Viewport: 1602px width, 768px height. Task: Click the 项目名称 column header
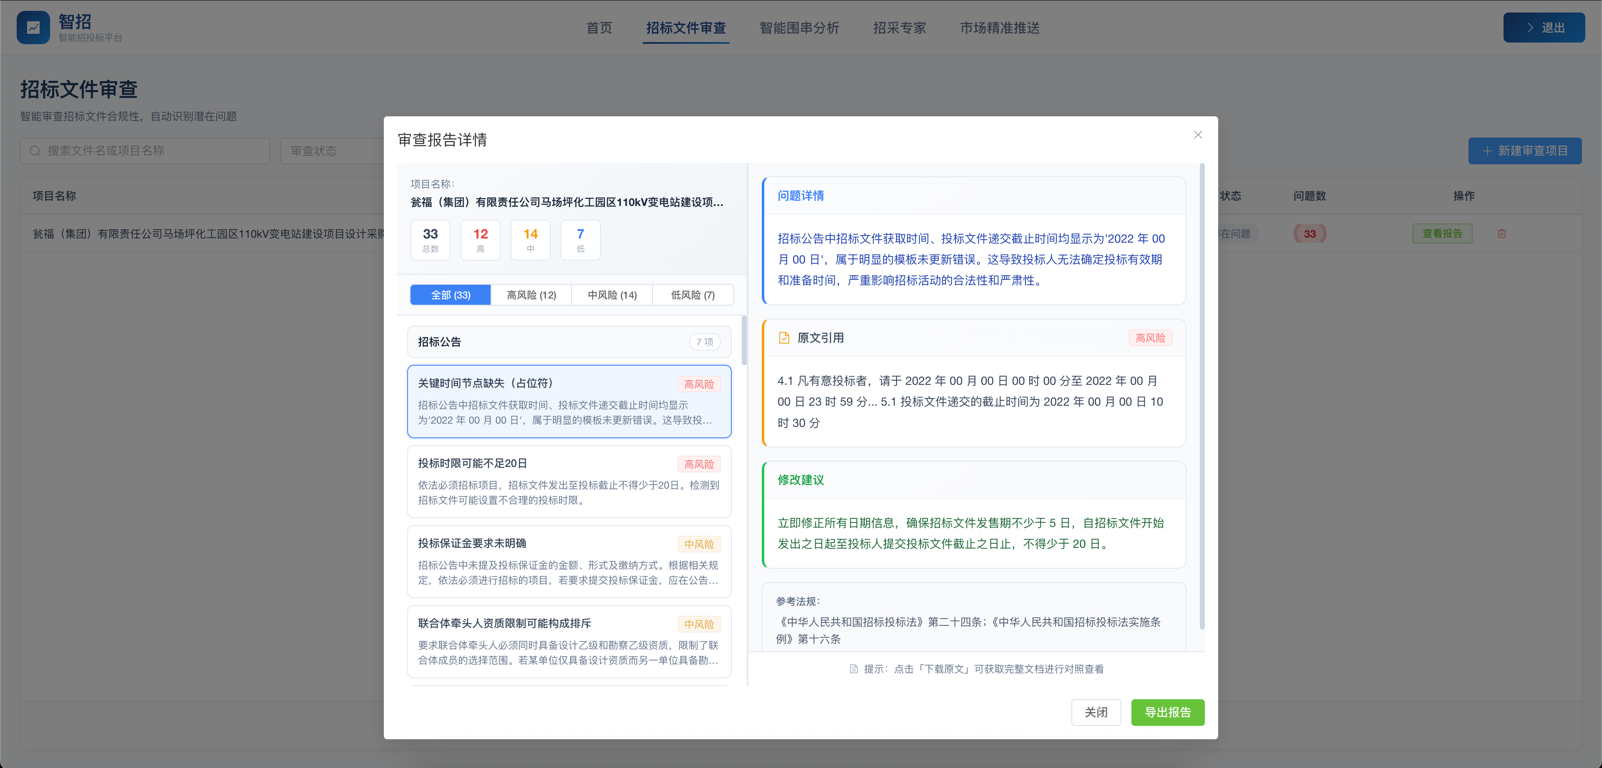[55, 196]
